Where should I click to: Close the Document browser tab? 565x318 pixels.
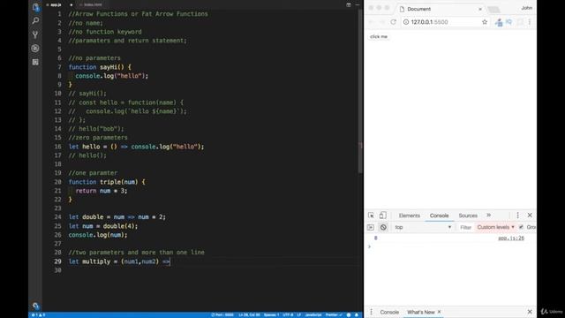[480, 9]
